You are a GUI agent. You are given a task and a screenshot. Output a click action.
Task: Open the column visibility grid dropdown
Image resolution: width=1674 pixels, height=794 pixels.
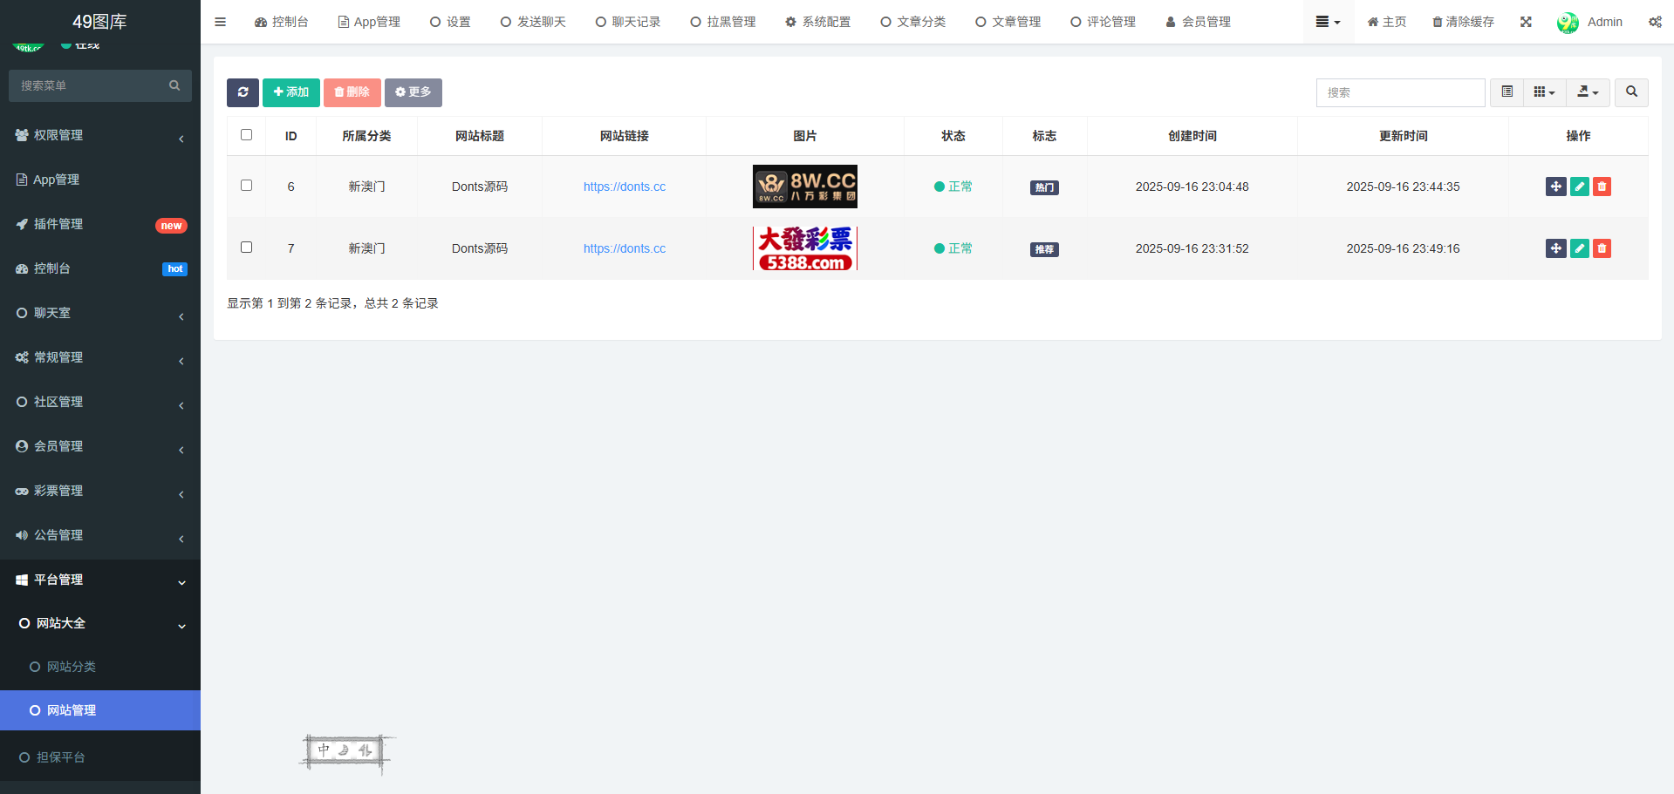(x=1544, y=92)
